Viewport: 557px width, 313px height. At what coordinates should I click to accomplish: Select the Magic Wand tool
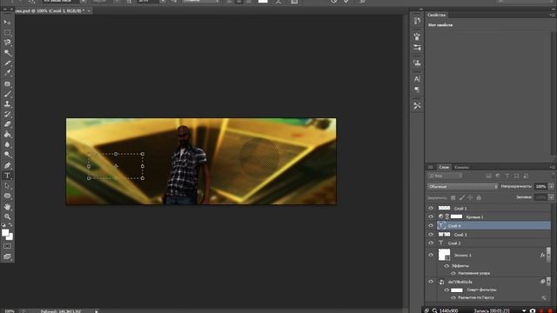7,53
